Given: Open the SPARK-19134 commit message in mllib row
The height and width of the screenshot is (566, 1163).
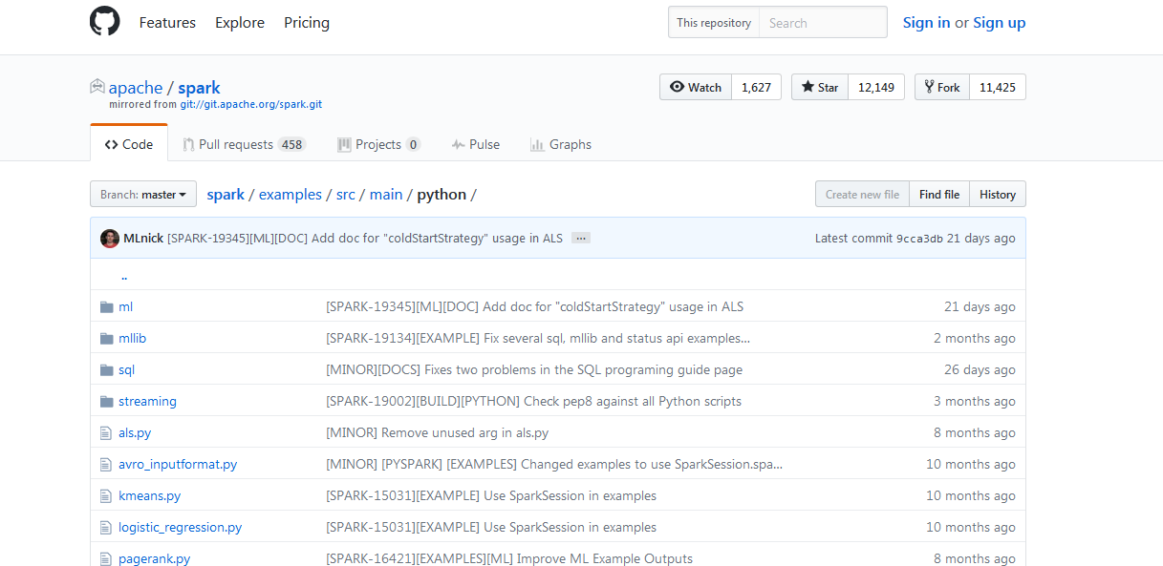Looking at the screenshot, I should pyautogui.click(x=538, y=338).
